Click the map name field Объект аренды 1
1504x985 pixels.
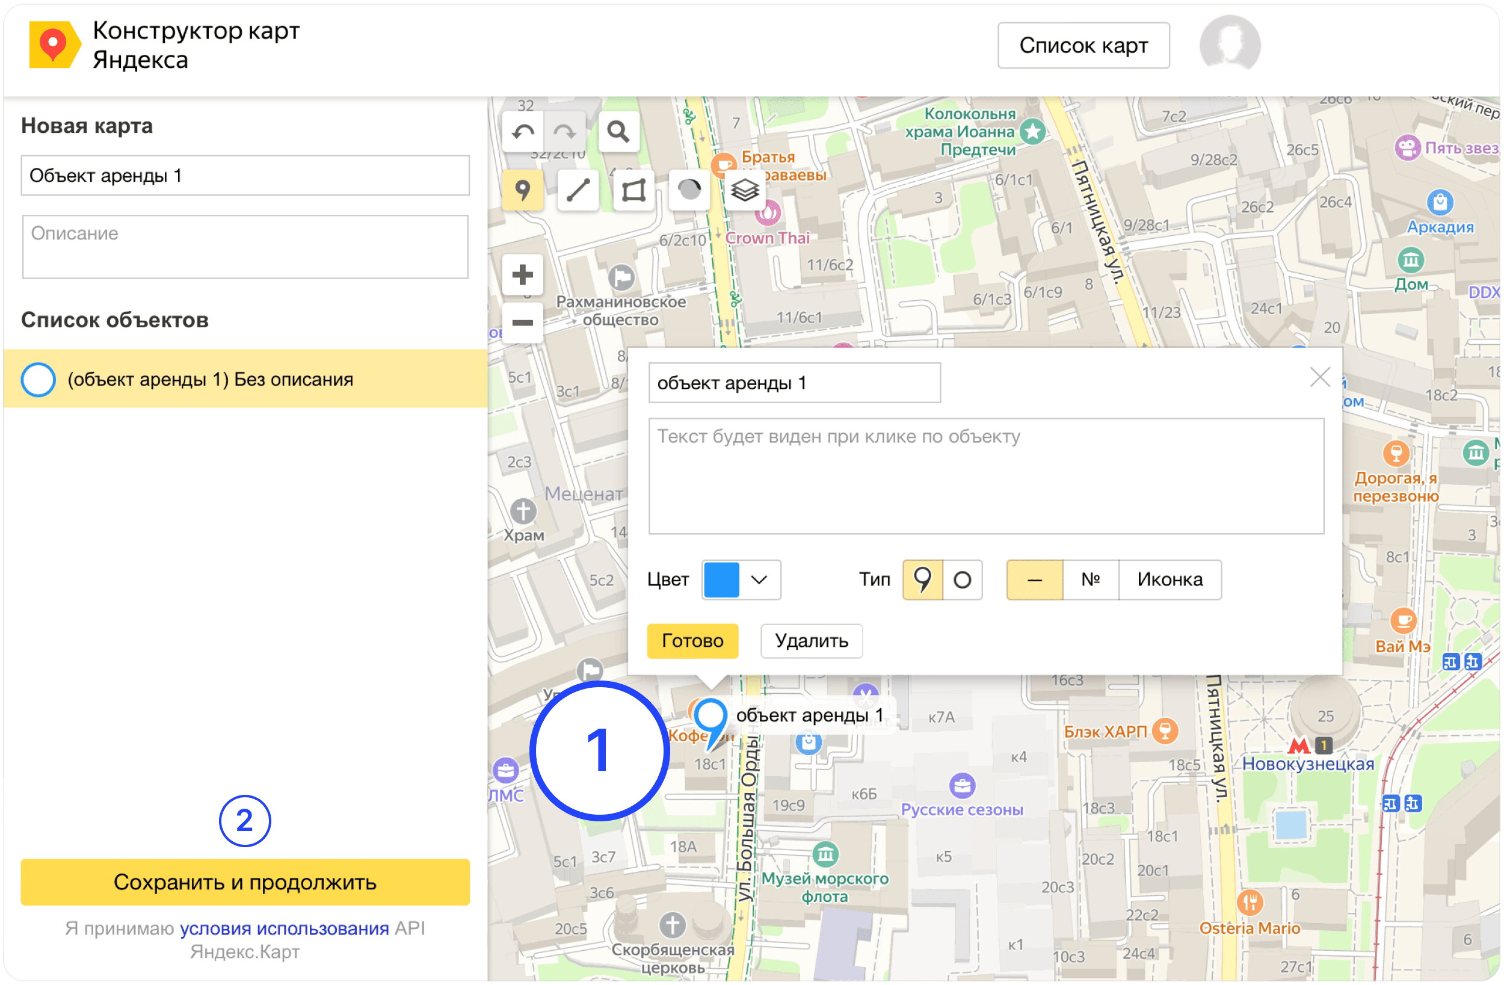[245, 176]
